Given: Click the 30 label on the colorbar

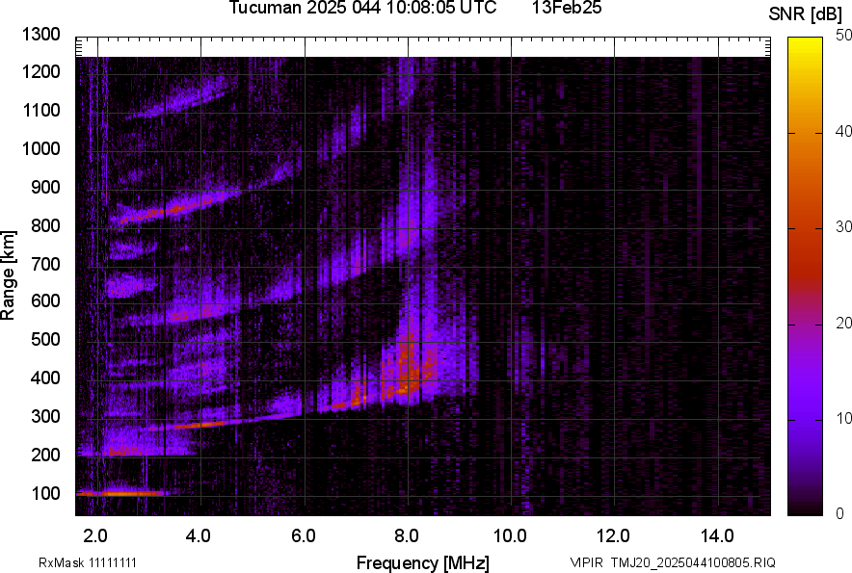Looking at the screenshot, I should pos(844,227).
